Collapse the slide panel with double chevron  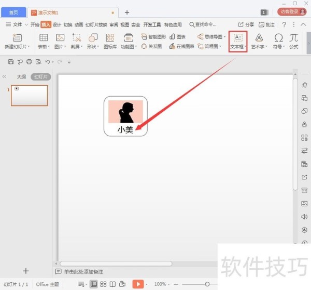pyautogui.click(x=4, y=76)
